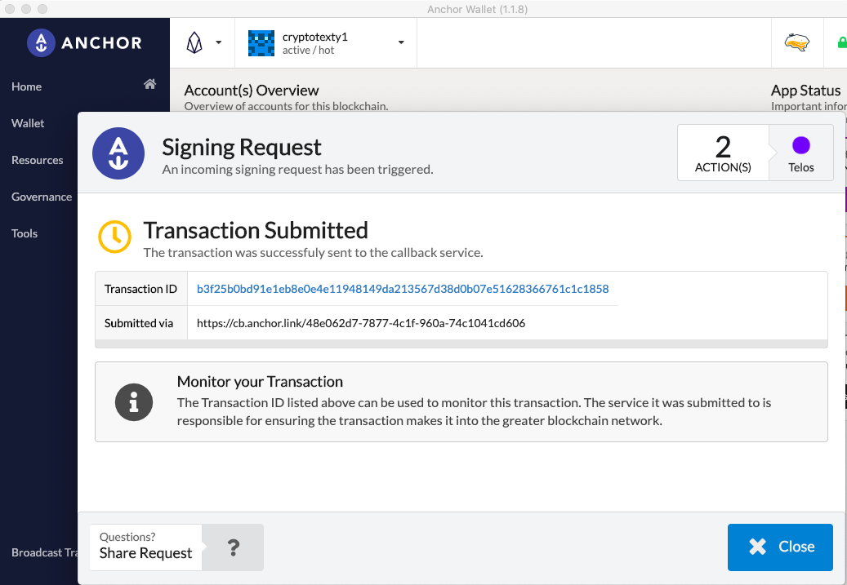Screen dimensions: 847x585
Task: Click the Home house icon
Action: tap(150, 84)
